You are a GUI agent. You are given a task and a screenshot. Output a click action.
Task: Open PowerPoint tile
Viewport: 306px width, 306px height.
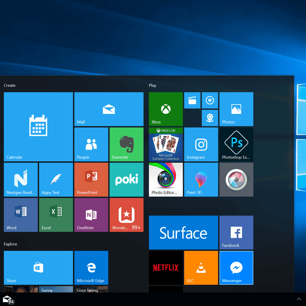(91, 180)
